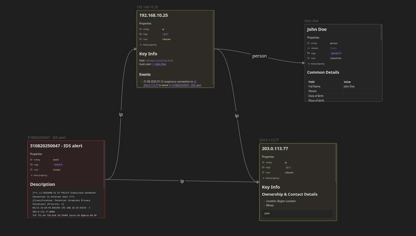Select the person edge label between nodes
This screenshot has height=236, width=416.
[x=259, y=56]
